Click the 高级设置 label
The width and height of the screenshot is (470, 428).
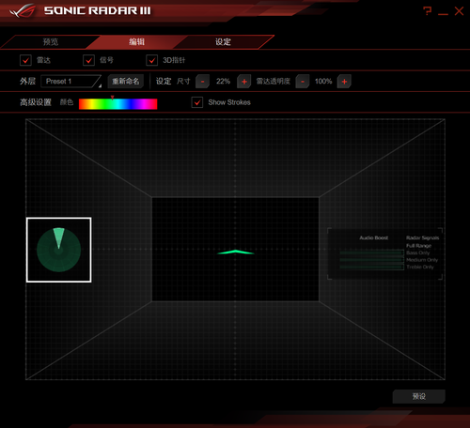(x=36, y=102)
